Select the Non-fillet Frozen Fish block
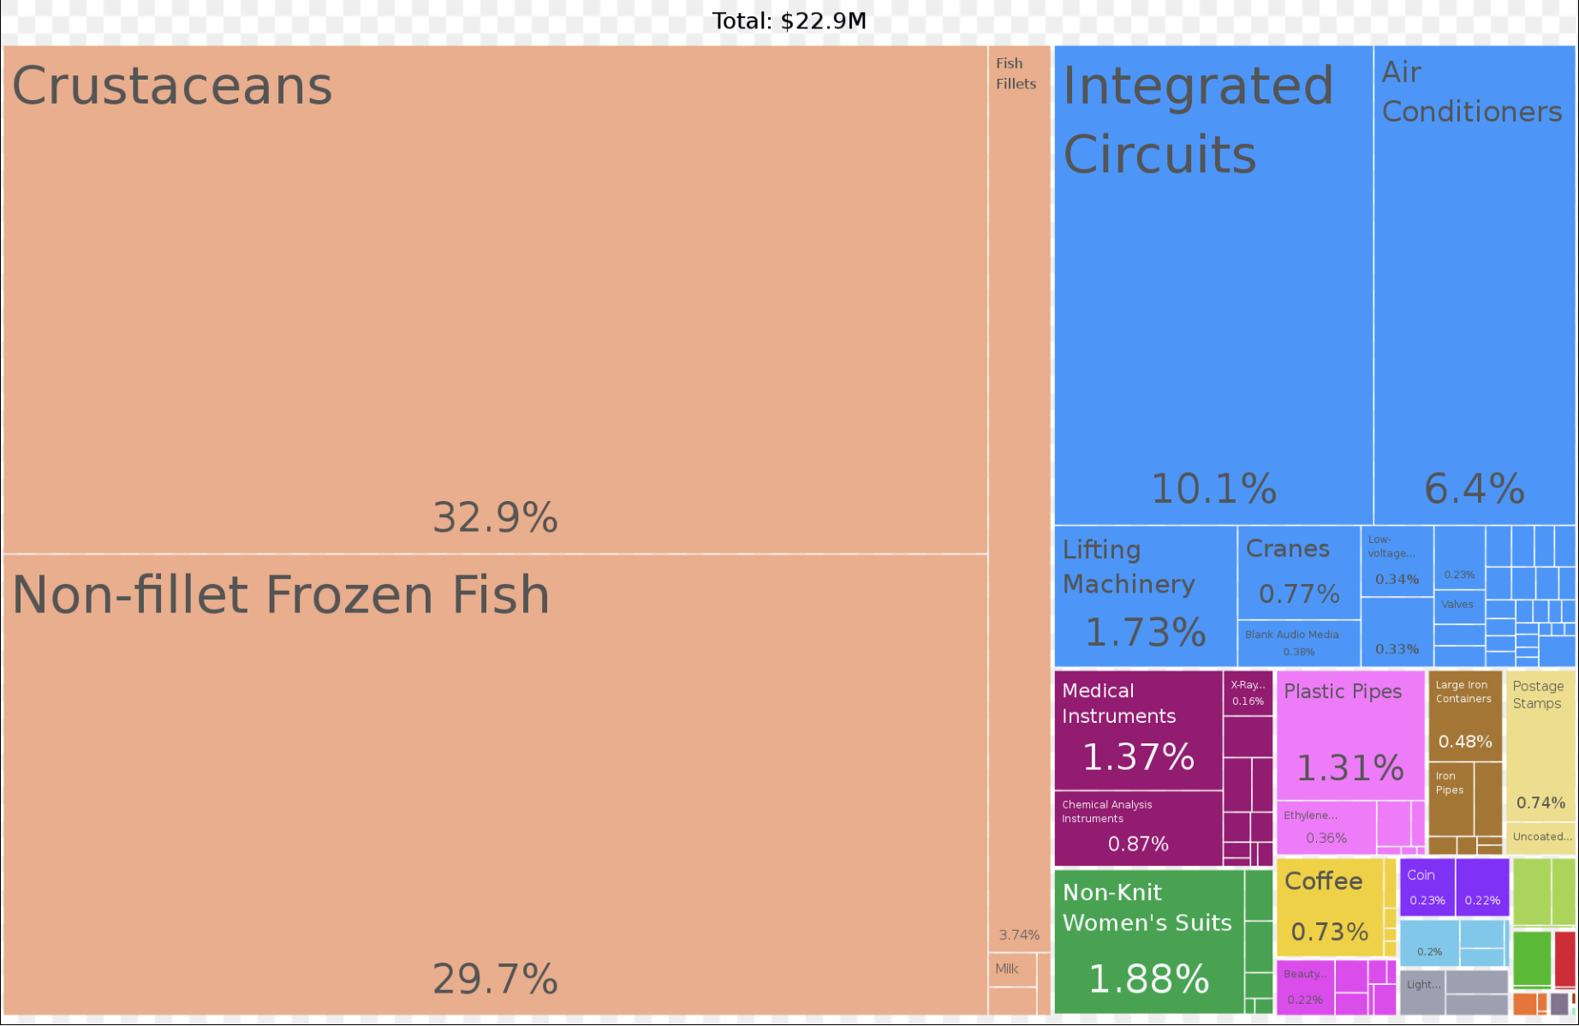Screen dimensions: 1579x1026 point(495,784)
